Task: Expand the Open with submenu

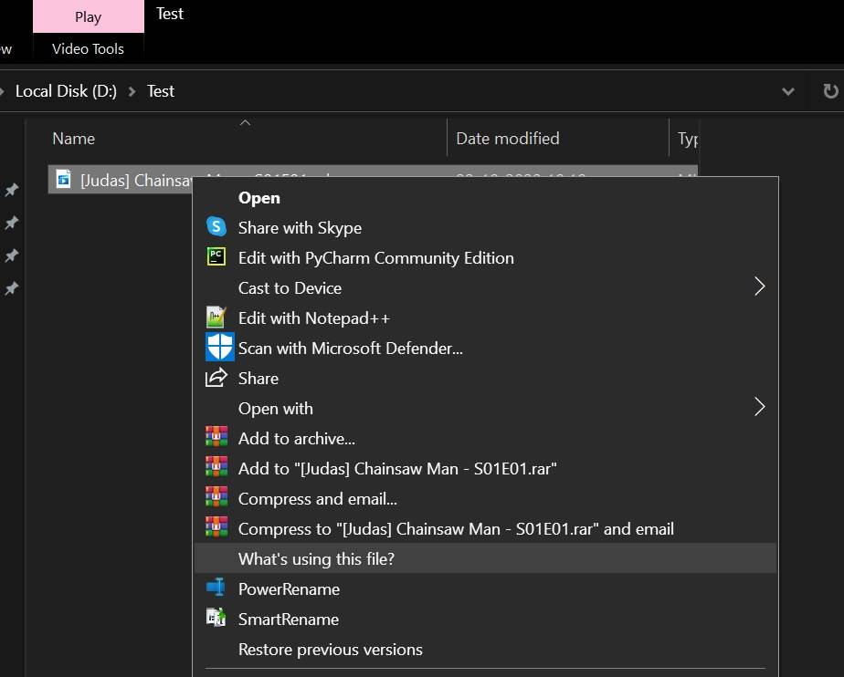Action: pyautogui.click(x=759, y=407)
